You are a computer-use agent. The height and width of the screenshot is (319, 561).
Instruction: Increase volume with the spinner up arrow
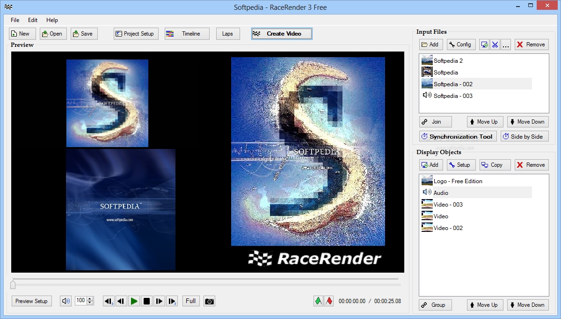tap(90, 298)
